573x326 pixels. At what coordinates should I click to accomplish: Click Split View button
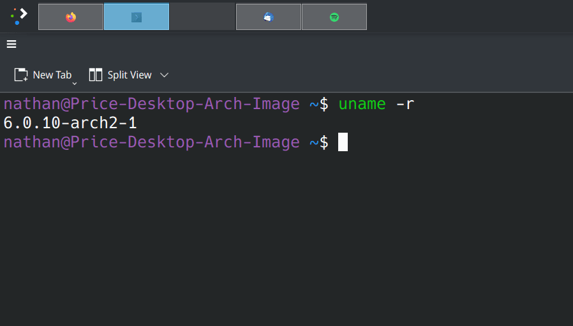(x=120, y=75)
